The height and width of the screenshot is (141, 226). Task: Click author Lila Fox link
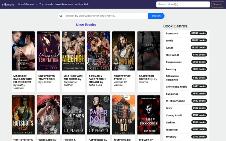click(x=47, y=82)
